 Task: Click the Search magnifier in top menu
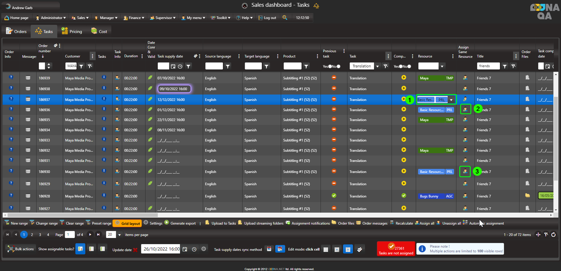(x=285, y=17)
